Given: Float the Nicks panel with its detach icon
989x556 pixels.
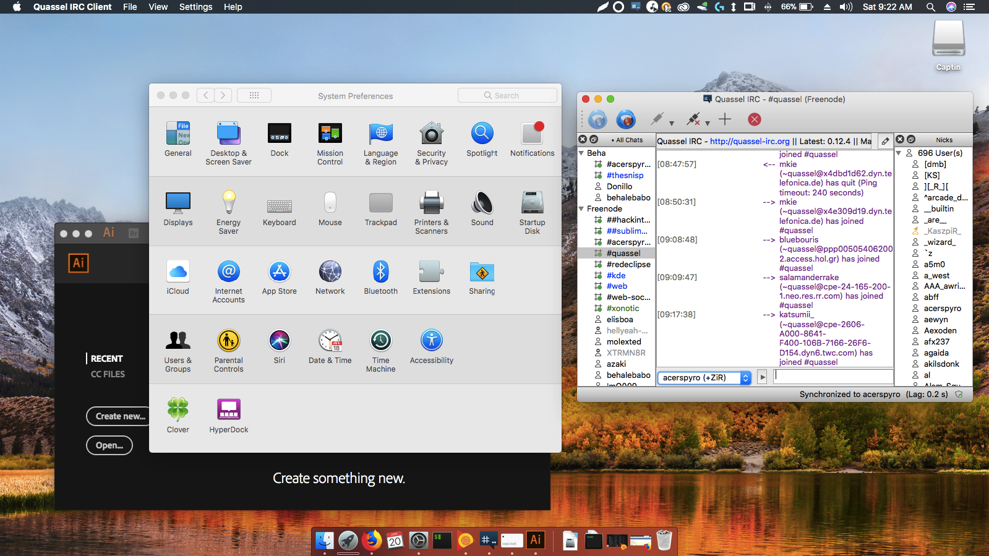Looking at the screenshot, I should [911, 140].
